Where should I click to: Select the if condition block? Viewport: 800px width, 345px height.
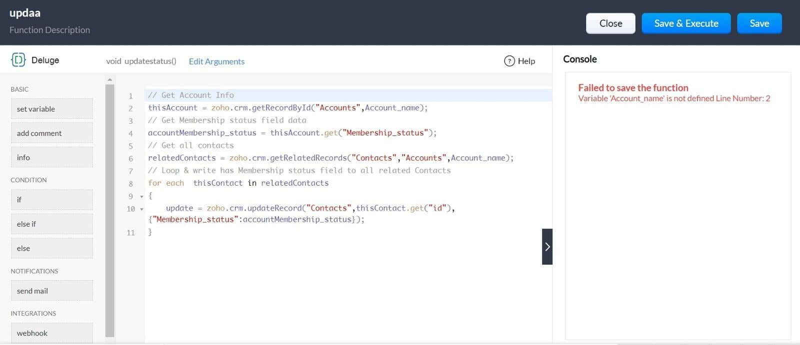tap(52, 200)
